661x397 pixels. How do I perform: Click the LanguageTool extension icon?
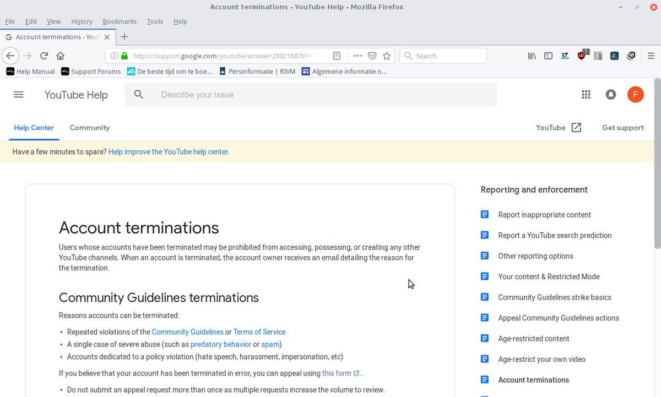pyautogui.click(x=565, y=56)
